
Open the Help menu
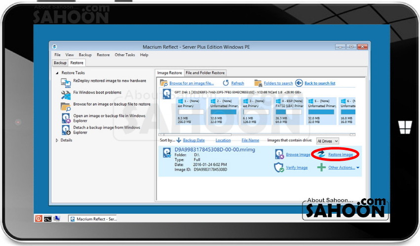click(144, 55)
